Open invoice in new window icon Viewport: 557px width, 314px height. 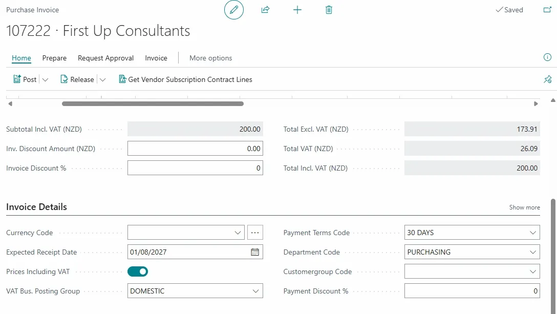click(x=547, y=10)
